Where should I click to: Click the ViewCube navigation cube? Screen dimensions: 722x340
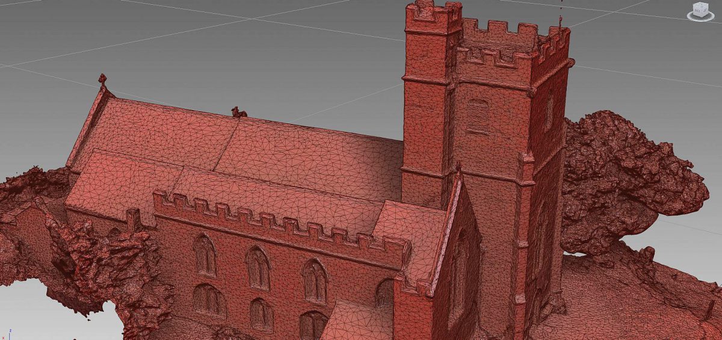(x=700, y=9)
